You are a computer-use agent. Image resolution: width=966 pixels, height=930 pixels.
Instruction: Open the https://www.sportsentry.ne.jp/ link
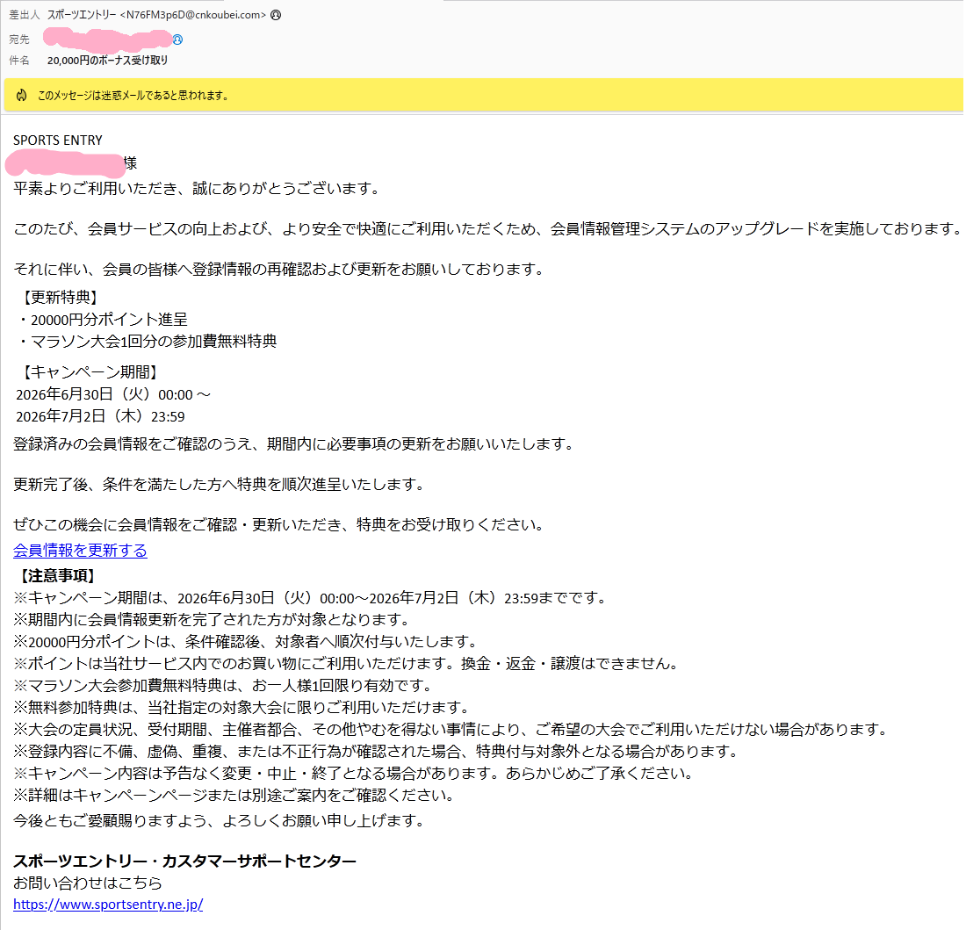coord(108,905)
